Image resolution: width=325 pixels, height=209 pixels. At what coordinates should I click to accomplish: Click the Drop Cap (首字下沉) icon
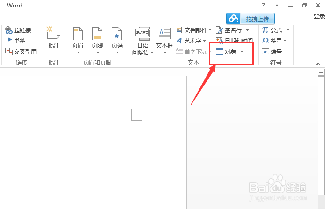(x=179, y=51)
